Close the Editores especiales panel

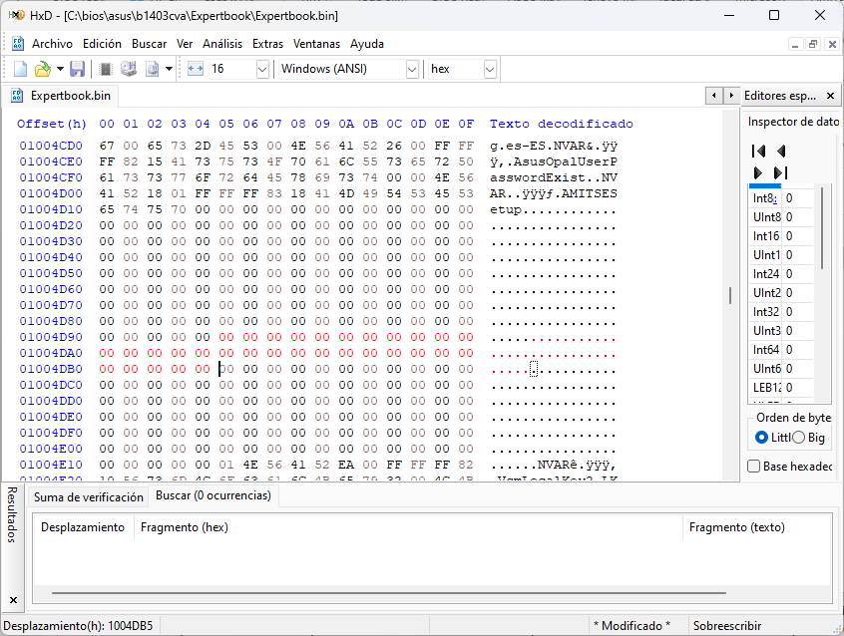831,96
